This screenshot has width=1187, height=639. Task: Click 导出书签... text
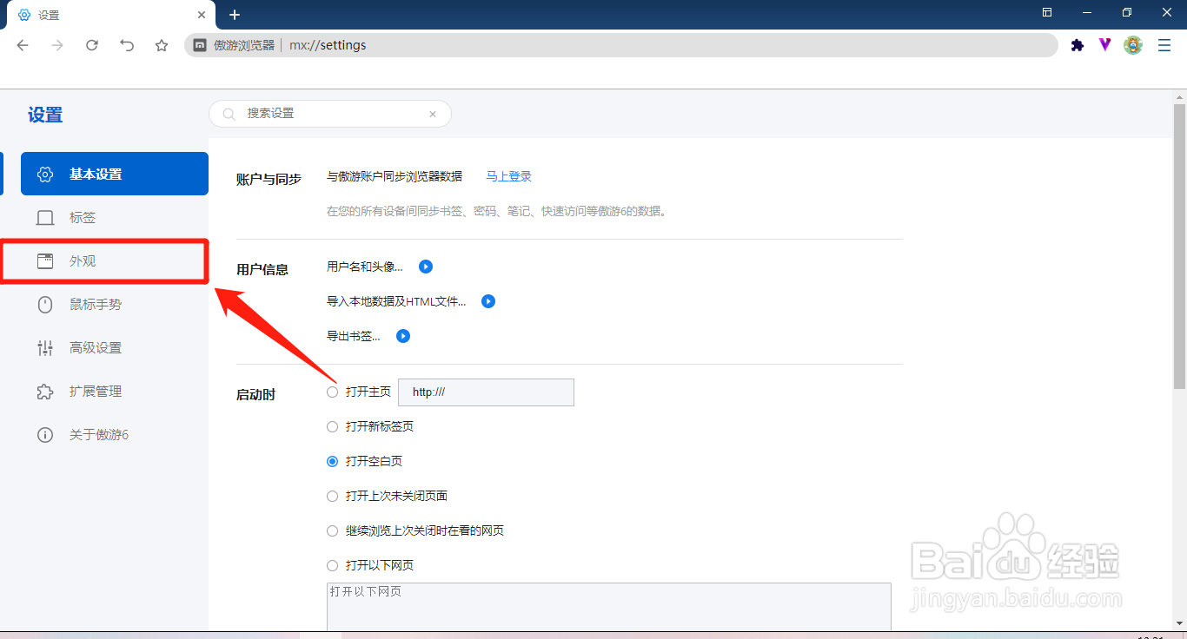click(354, 336)
